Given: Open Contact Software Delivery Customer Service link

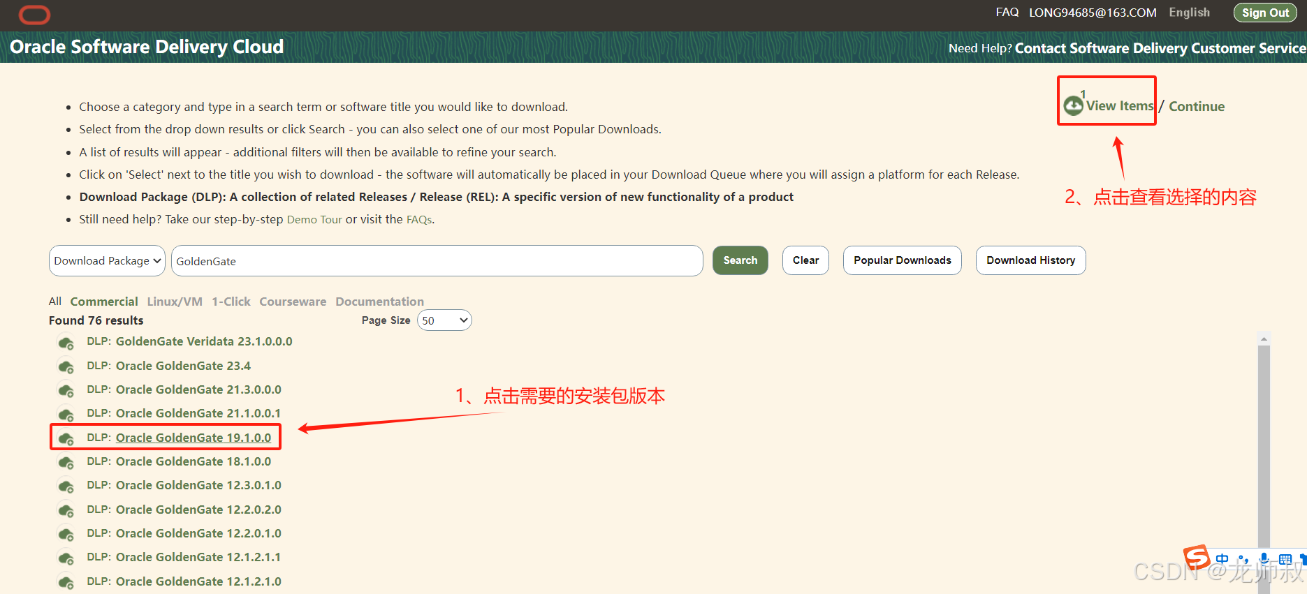Looking at the screenshot, I should pyautogui.click(x=1160, y=48).
